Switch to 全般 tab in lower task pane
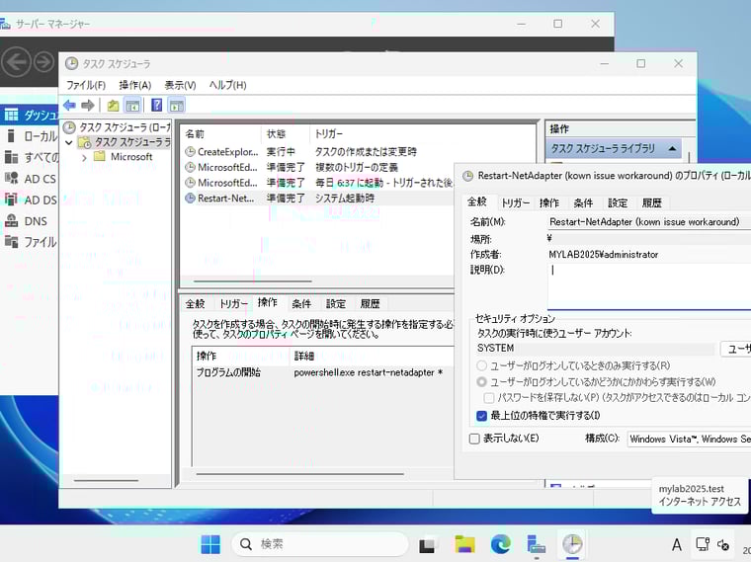This screenshot has height=562, width=751. [x=196, y=304]
